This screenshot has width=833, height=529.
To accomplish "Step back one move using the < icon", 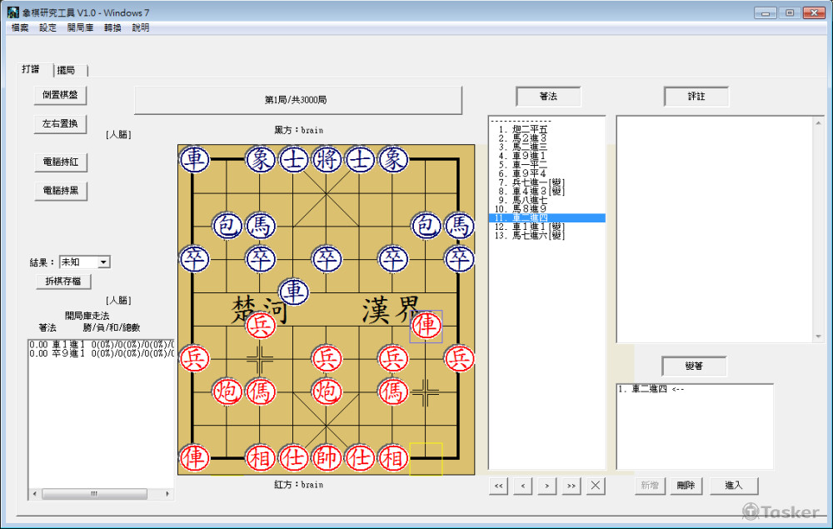I will [522, 486].
